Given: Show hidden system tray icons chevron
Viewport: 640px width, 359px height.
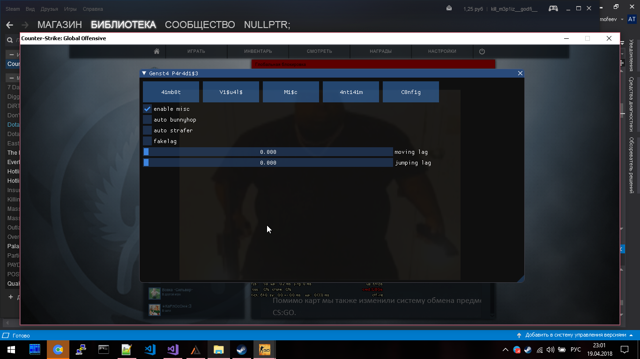Looking at the screenshot, I should pos(505,350).
